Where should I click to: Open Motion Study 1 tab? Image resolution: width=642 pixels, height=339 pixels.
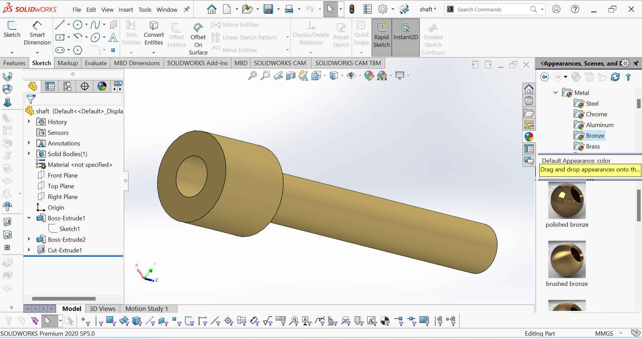(x=147, y=309)
